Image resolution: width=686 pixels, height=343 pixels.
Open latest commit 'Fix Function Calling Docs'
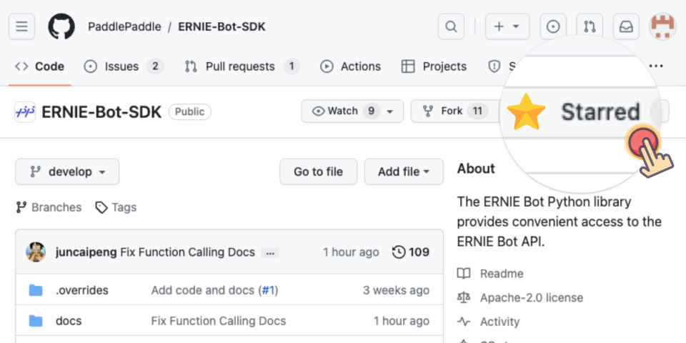pyautogui.click(x=187, y=252)
